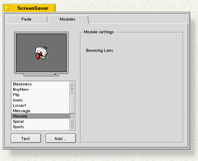Select the Modules tab
This screenshot has height=161, width=198.
pyautogui.click(x=67, y=19)
